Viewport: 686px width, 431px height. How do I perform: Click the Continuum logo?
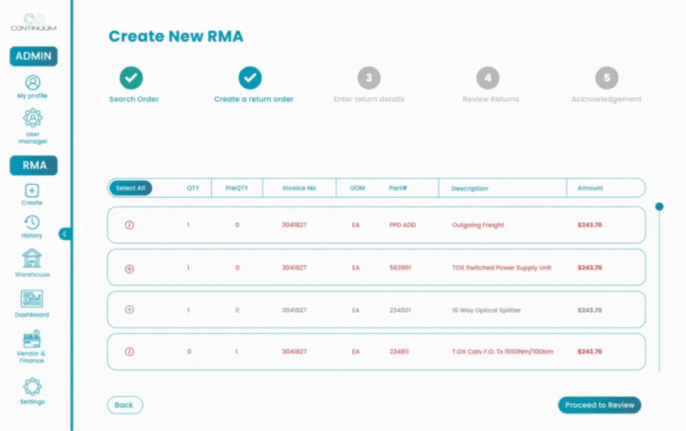pyautogui.click(x=34, y=22)
